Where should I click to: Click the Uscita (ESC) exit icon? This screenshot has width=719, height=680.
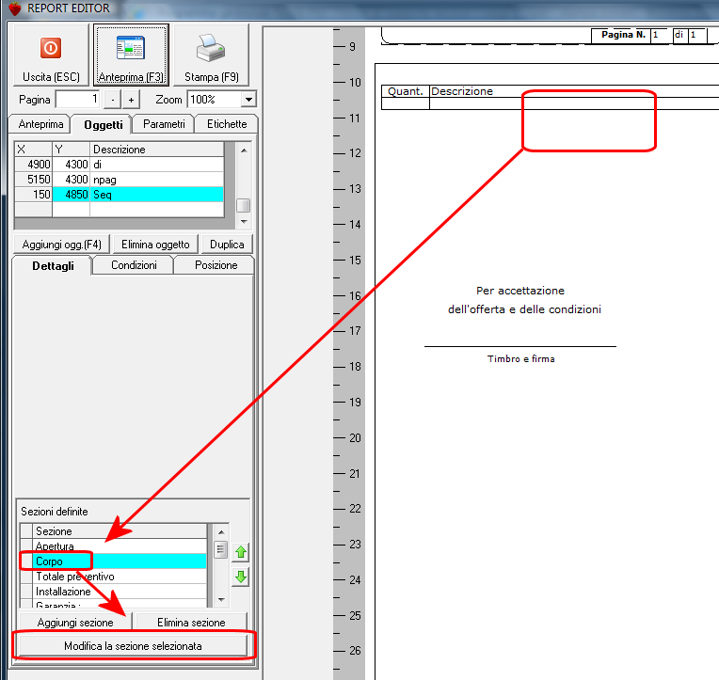51,48
